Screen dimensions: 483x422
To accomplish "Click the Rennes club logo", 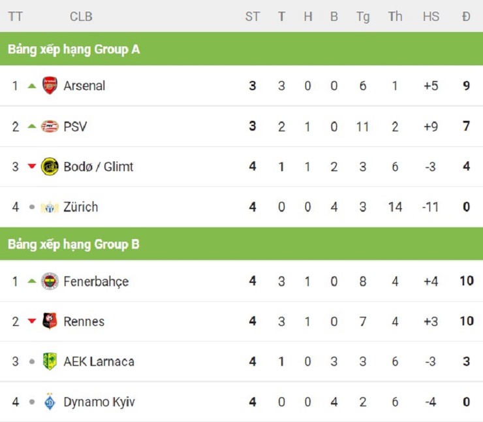I will coord(50,321).
